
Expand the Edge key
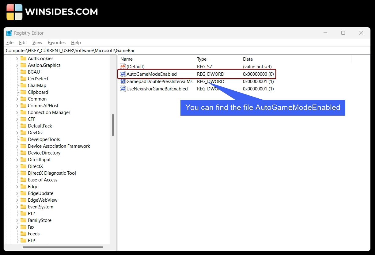17,187
